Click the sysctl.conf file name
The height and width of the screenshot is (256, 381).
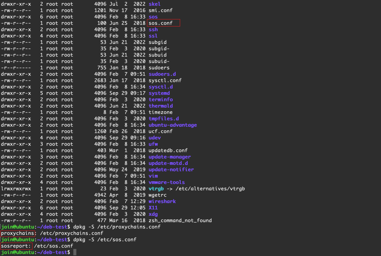[165, 81]
